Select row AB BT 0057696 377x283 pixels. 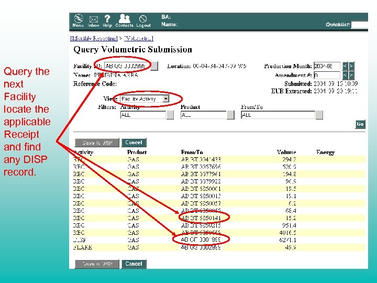coord(219,167)
